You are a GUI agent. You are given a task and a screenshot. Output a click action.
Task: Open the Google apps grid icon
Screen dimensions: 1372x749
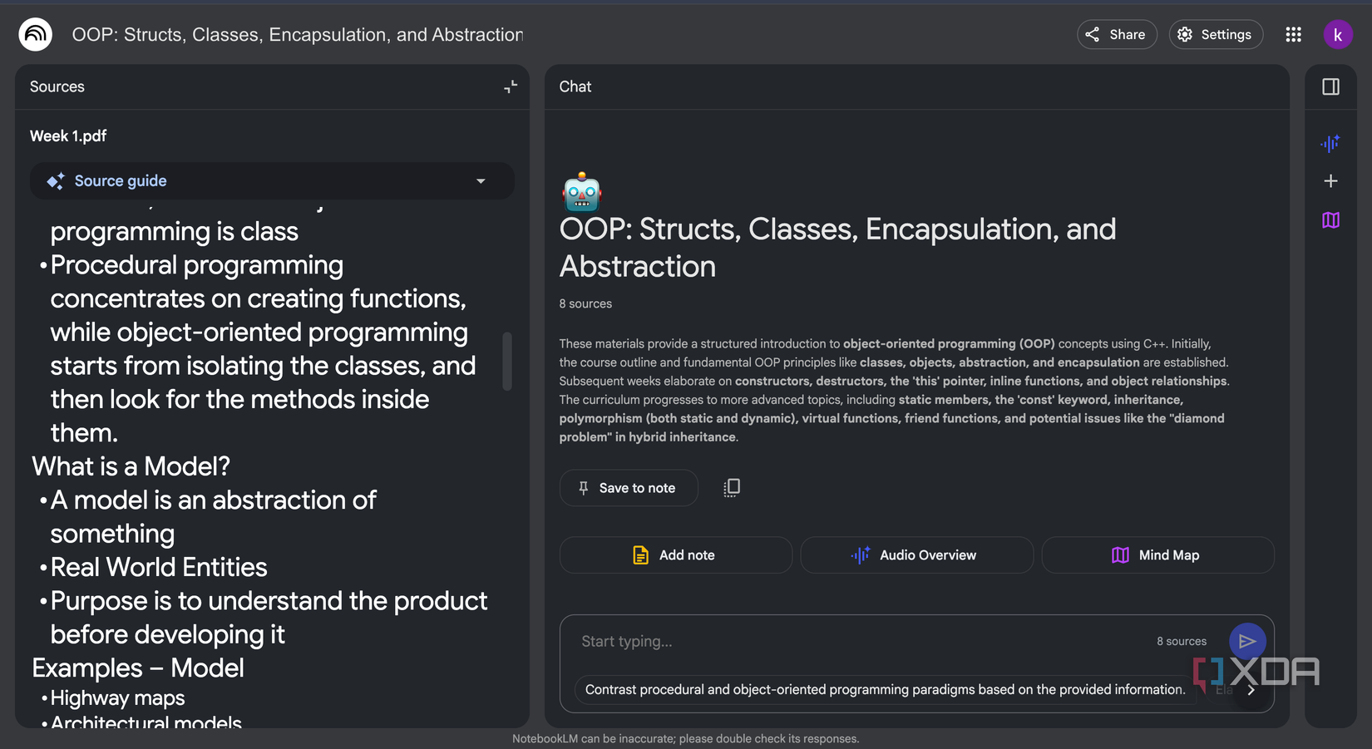(x=1293, y=34)
